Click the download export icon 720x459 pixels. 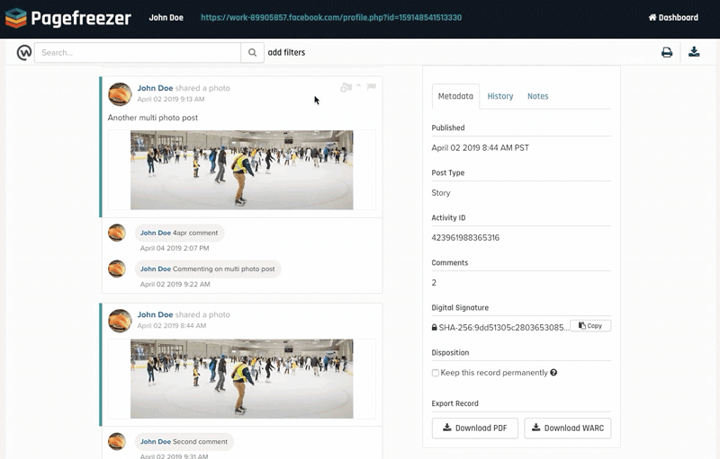[694, 52]
